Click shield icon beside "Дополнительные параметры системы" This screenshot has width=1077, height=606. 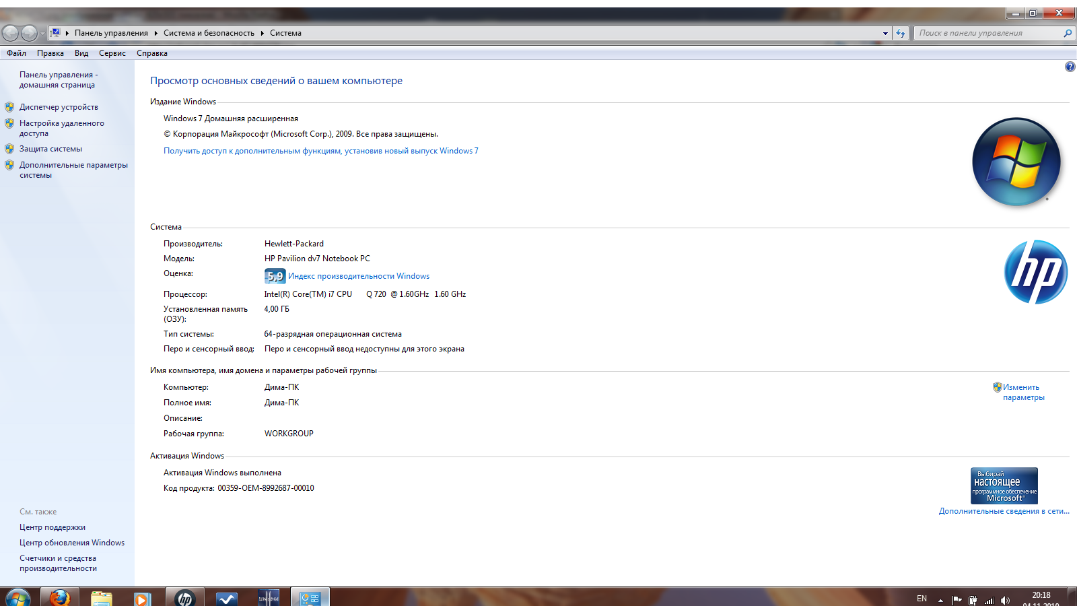click(9, 165)
